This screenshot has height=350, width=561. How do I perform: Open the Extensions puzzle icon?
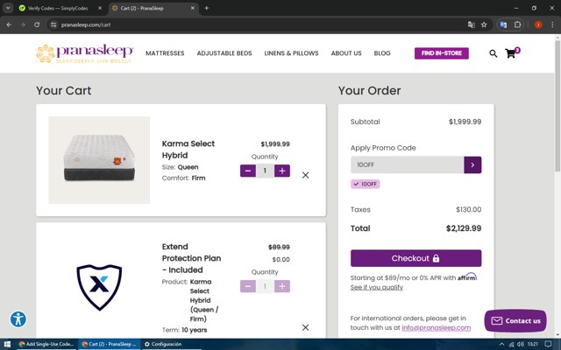click(x=517, y=24)
